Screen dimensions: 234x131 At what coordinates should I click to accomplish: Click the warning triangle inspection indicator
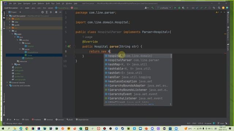[217, 12]
